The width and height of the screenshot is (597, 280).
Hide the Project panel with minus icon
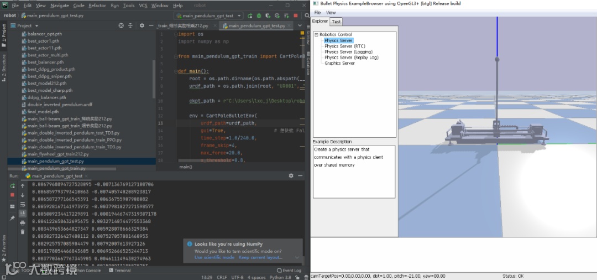tap(151, 25)
